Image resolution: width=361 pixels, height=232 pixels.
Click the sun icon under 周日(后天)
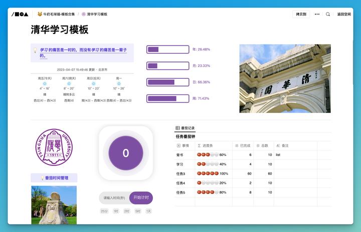pos(93,83)
